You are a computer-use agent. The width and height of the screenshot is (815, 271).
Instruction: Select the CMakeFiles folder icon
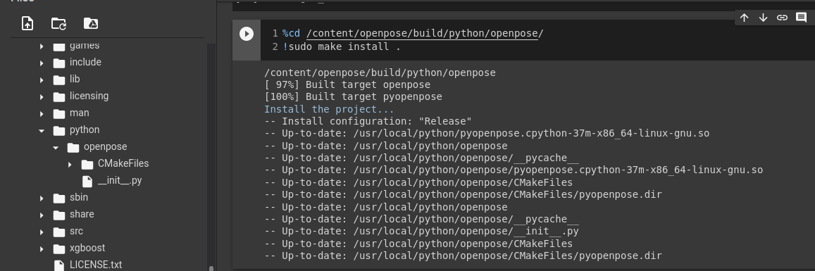point(87,165)
